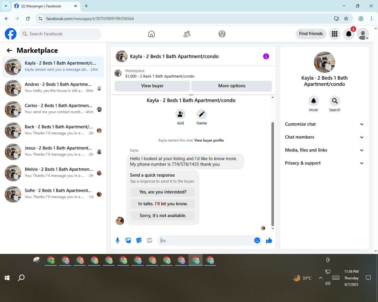This screenshot has height=302, width=378.
Task: Open Chrome's three-dot menu
Action: pyautogui.click(x=372, y=19)
